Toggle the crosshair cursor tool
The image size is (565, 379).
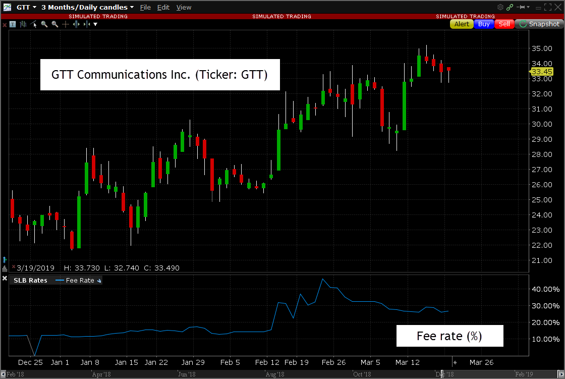[x=66, y=24]
